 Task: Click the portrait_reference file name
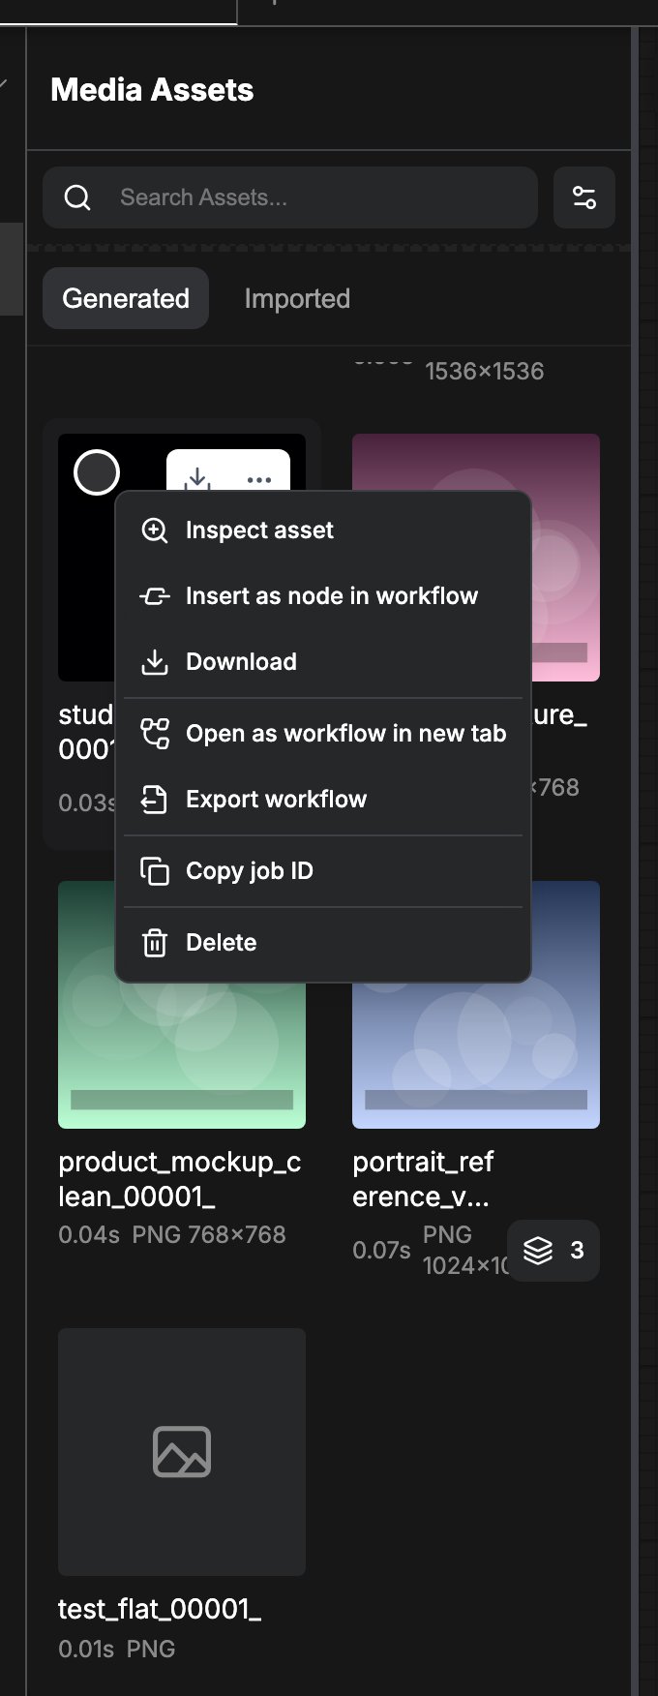pyautogui.click(x=423, y=1179)
